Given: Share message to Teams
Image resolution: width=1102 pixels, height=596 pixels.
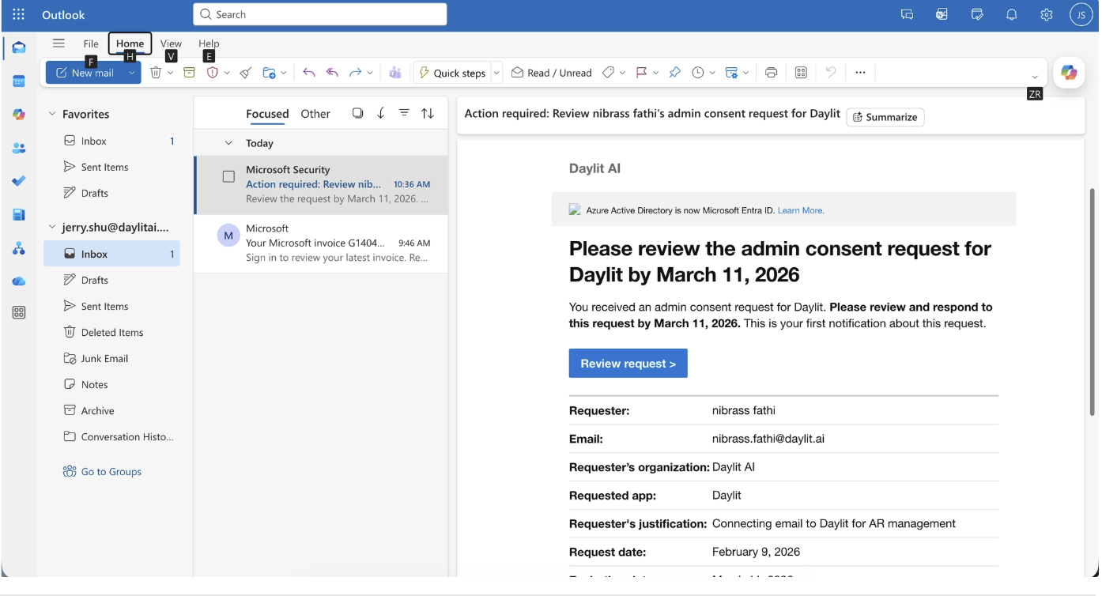Looking at the screenshot, I should pos(395,73).
